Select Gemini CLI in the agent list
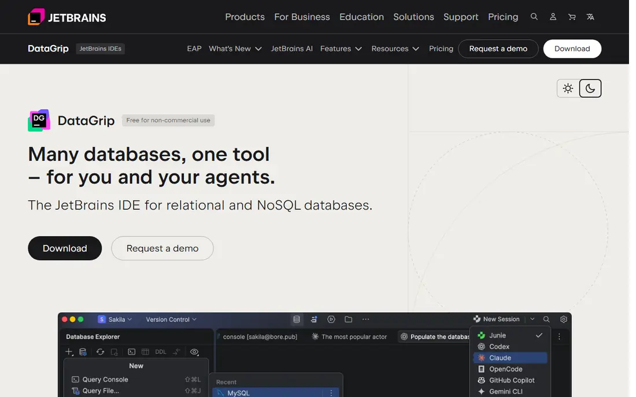636x397 pixels. coord(511,391)
